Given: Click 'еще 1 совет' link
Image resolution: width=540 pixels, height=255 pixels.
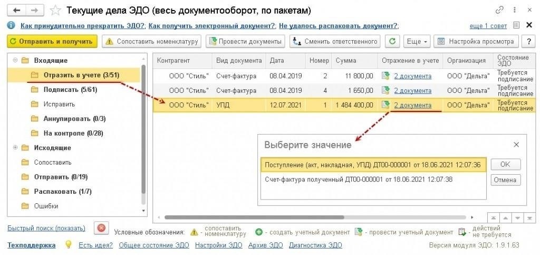Looking at the screenshot, I should 488,26.
